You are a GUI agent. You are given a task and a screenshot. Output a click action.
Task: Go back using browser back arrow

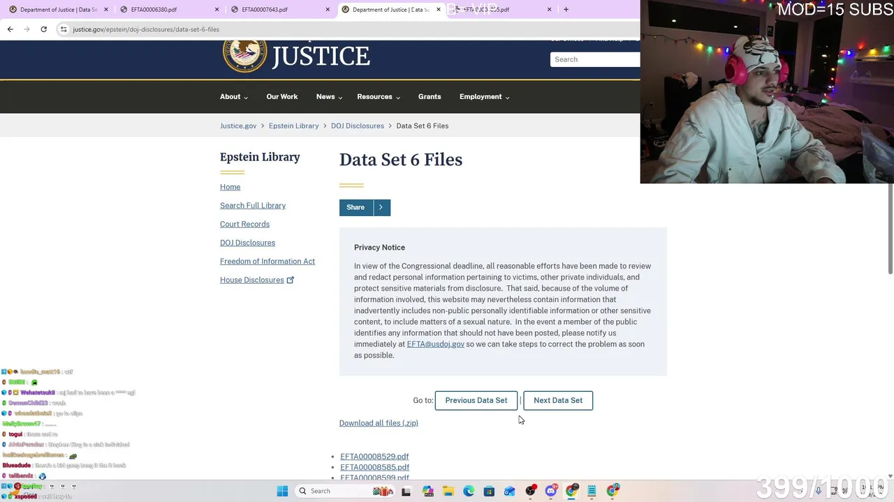[x=10, y=29]
